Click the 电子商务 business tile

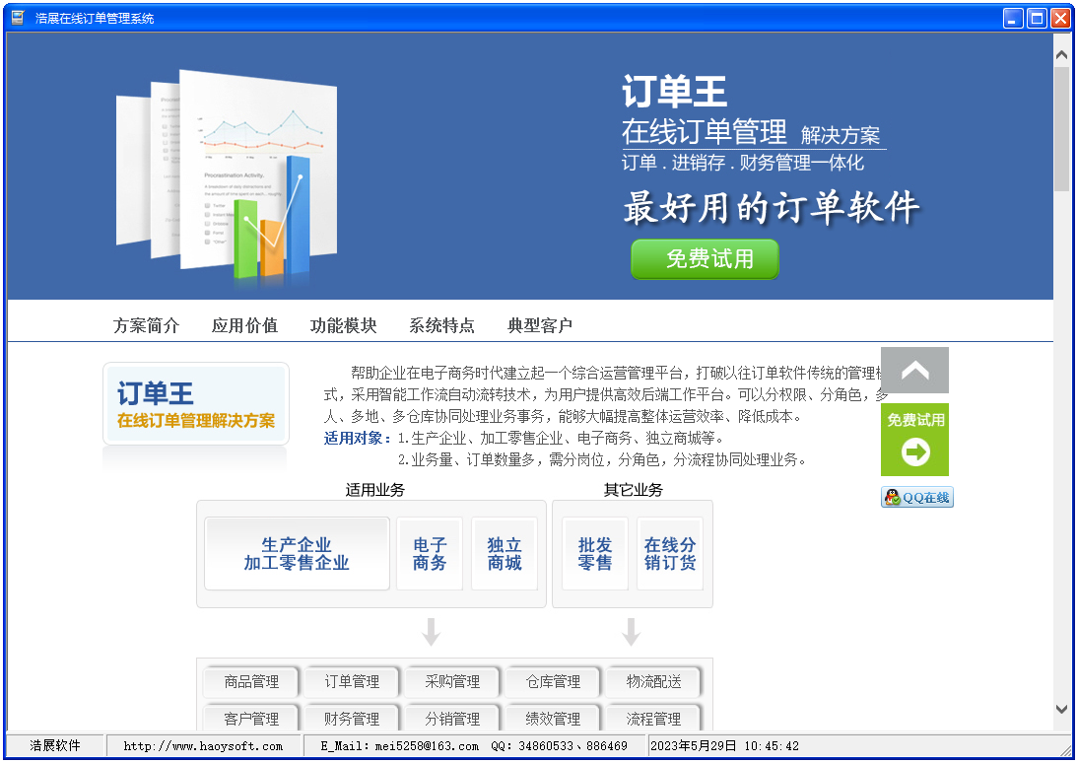[429, 553]
